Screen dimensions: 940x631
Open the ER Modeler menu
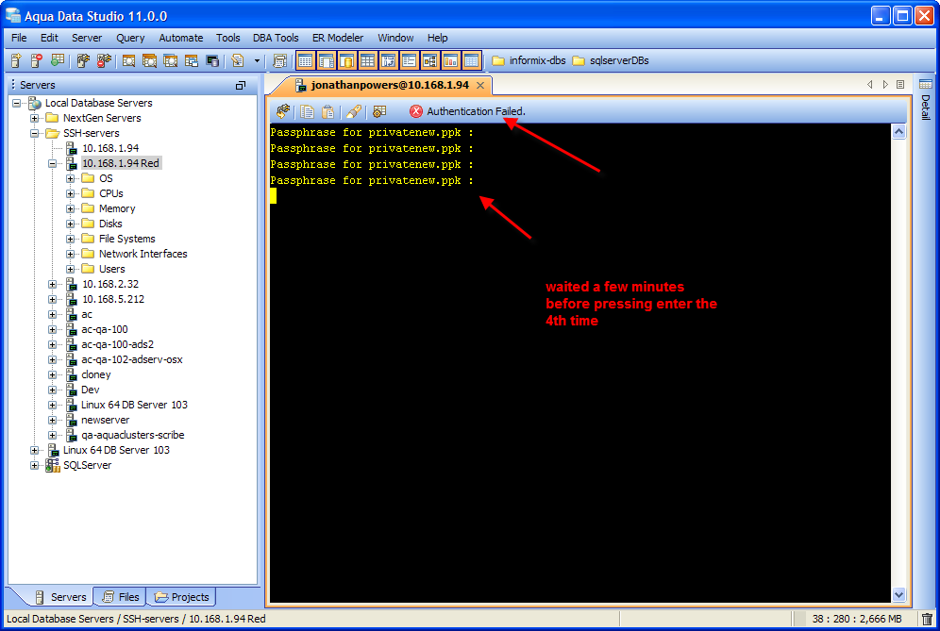338,38
